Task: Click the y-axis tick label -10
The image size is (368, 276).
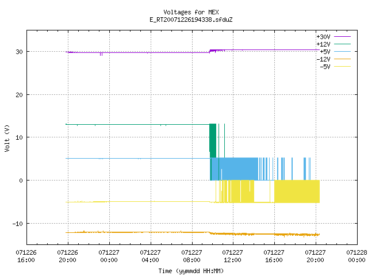Action: coord(18,224)
